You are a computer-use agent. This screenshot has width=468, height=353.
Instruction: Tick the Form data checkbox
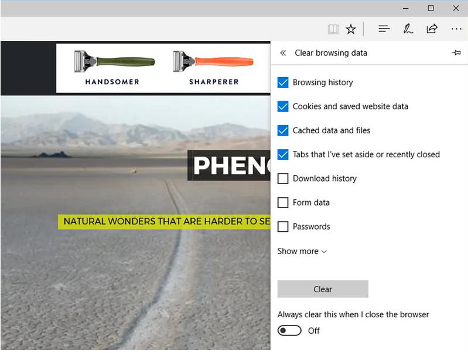coord(283,203)
